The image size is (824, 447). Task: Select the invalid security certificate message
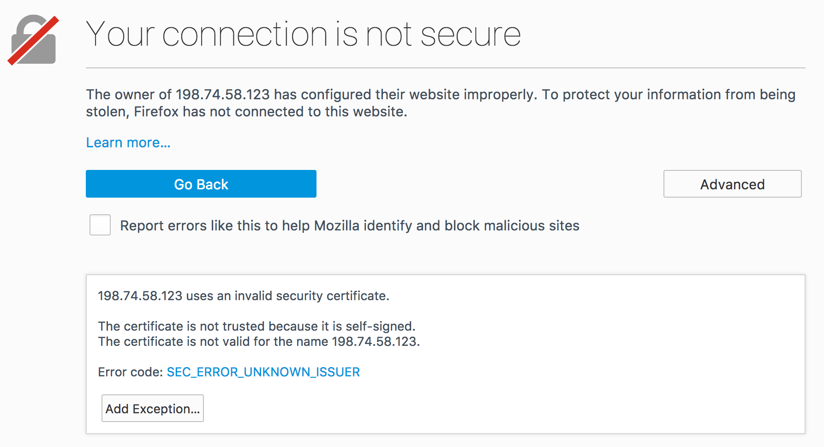[x=244, y=296]
